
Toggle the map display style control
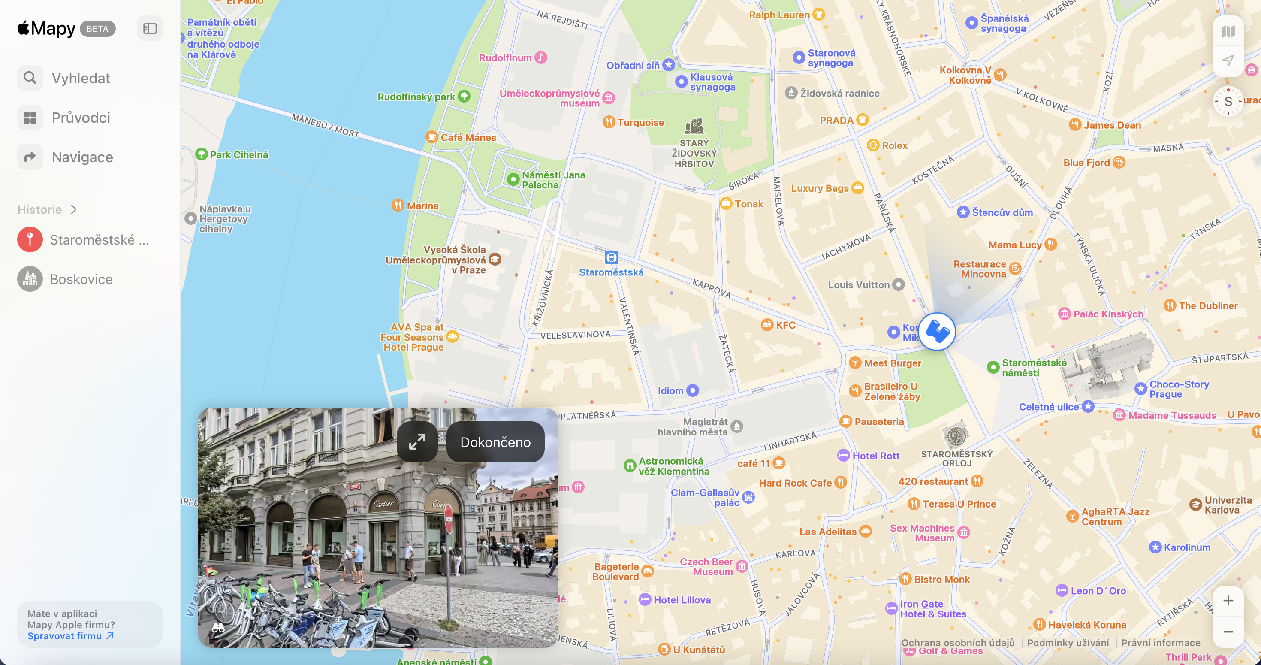click(x=1228, y=31)
